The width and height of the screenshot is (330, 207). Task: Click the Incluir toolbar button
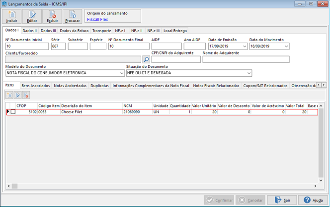[12, 16]
